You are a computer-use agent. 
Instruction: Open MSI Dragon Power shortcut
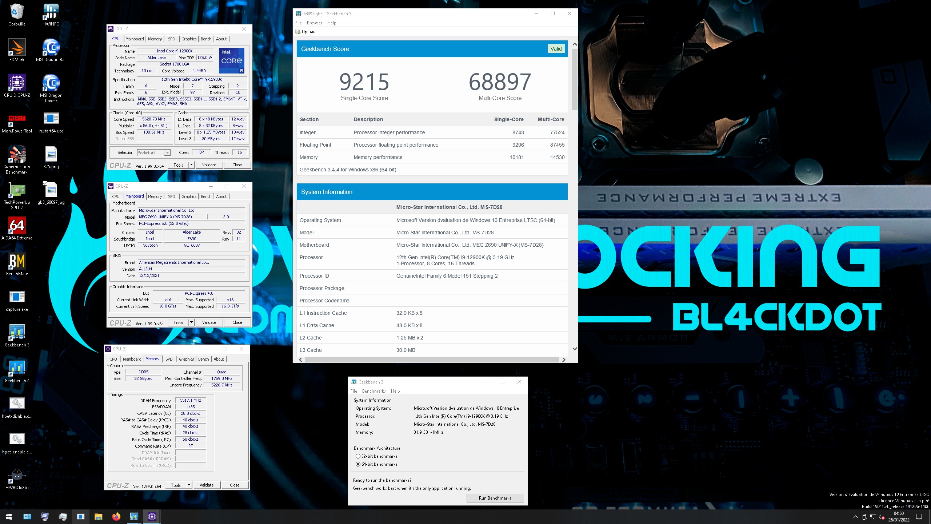[51, 88]
